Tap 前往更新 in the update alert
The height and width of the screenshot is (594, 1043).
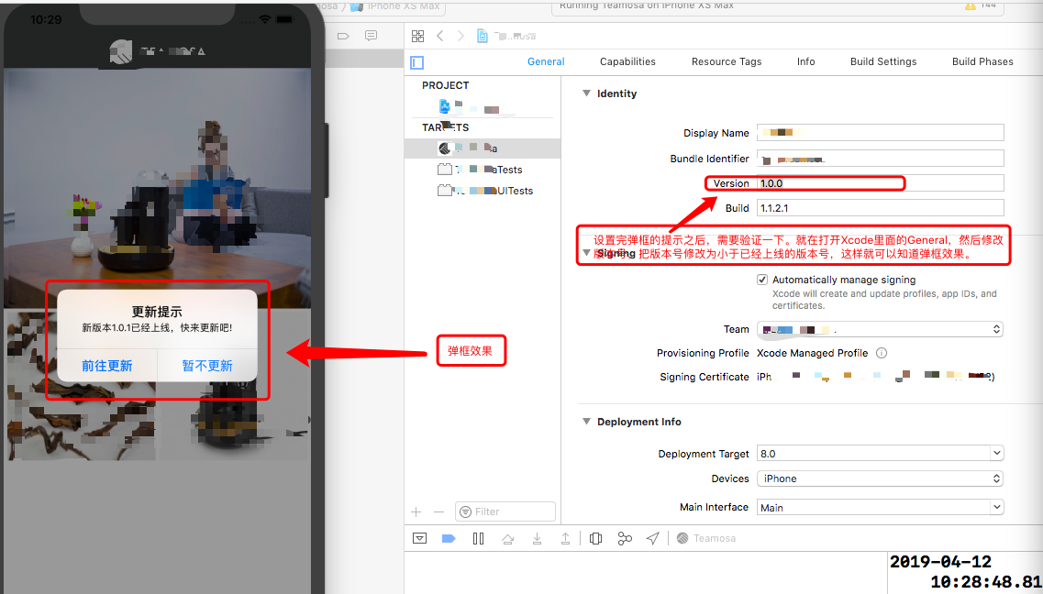point(107,366)
